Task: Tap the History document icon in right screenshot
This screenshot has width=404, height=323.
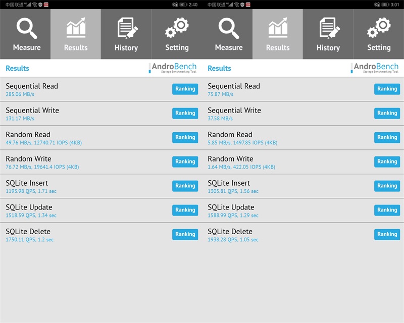Action: tap(328, 29)
